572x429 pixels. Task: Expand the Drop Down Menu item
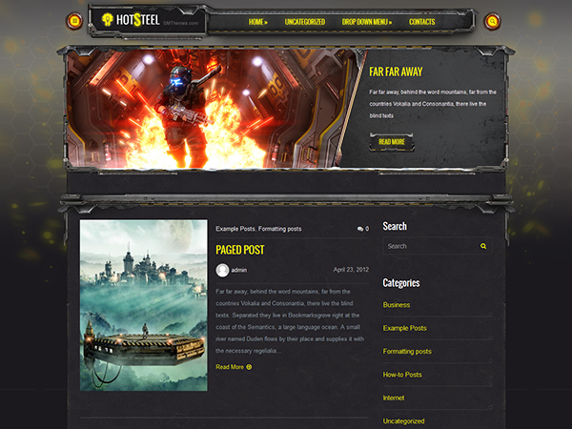pyautogui.click(x=367, y=22)
